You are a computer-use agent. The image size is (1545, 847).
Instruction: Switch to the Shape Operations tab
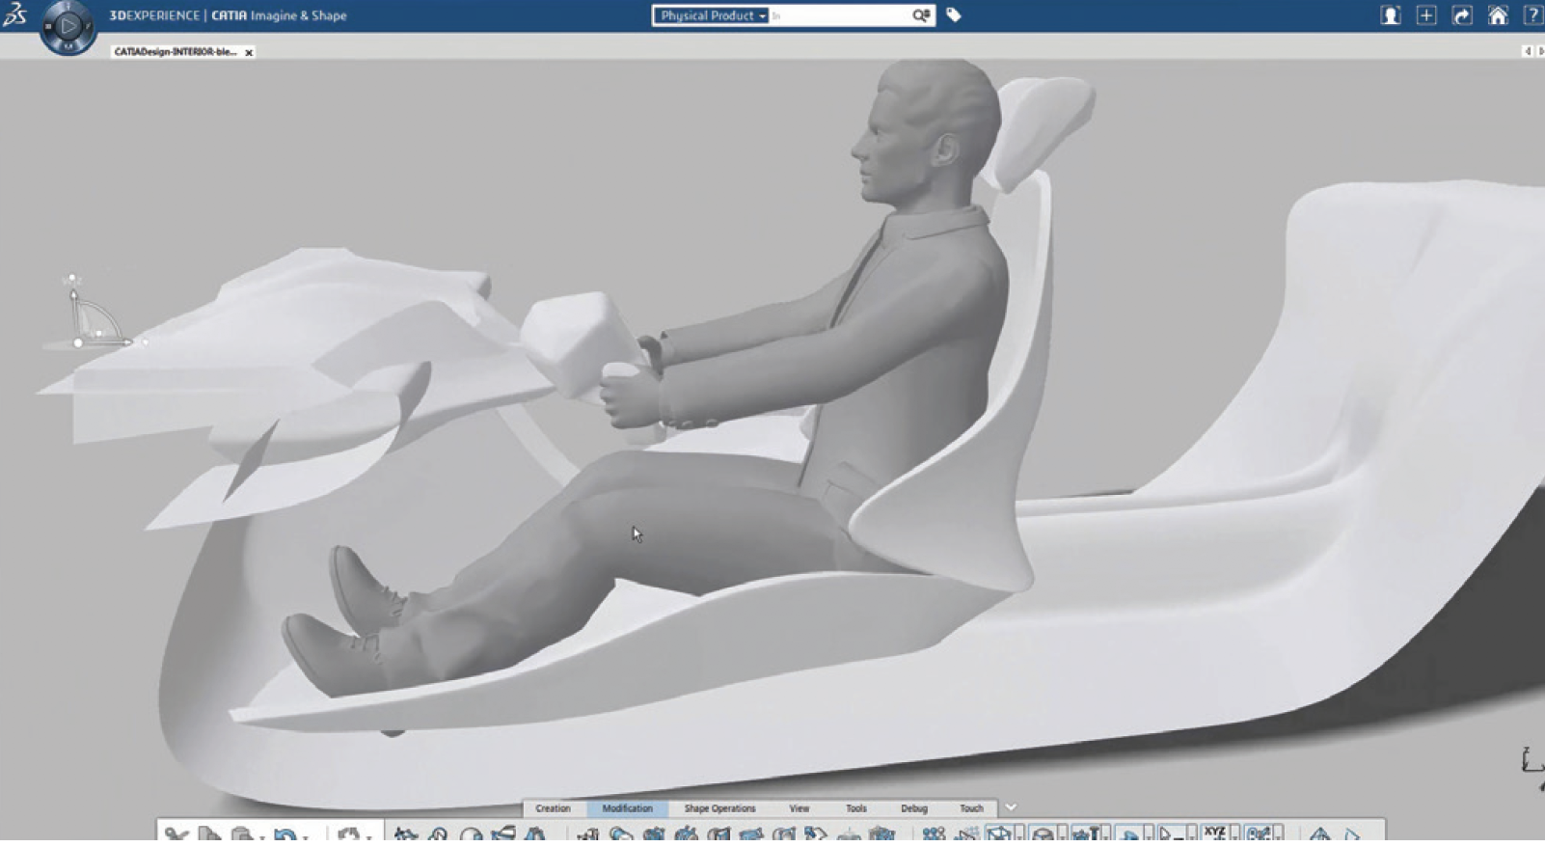click(x=719, y=808)
